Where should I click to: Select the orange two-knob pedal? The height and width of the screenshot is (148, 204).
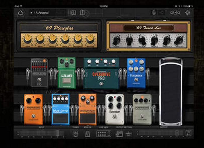pyautogui.click(x=33, y=109)
